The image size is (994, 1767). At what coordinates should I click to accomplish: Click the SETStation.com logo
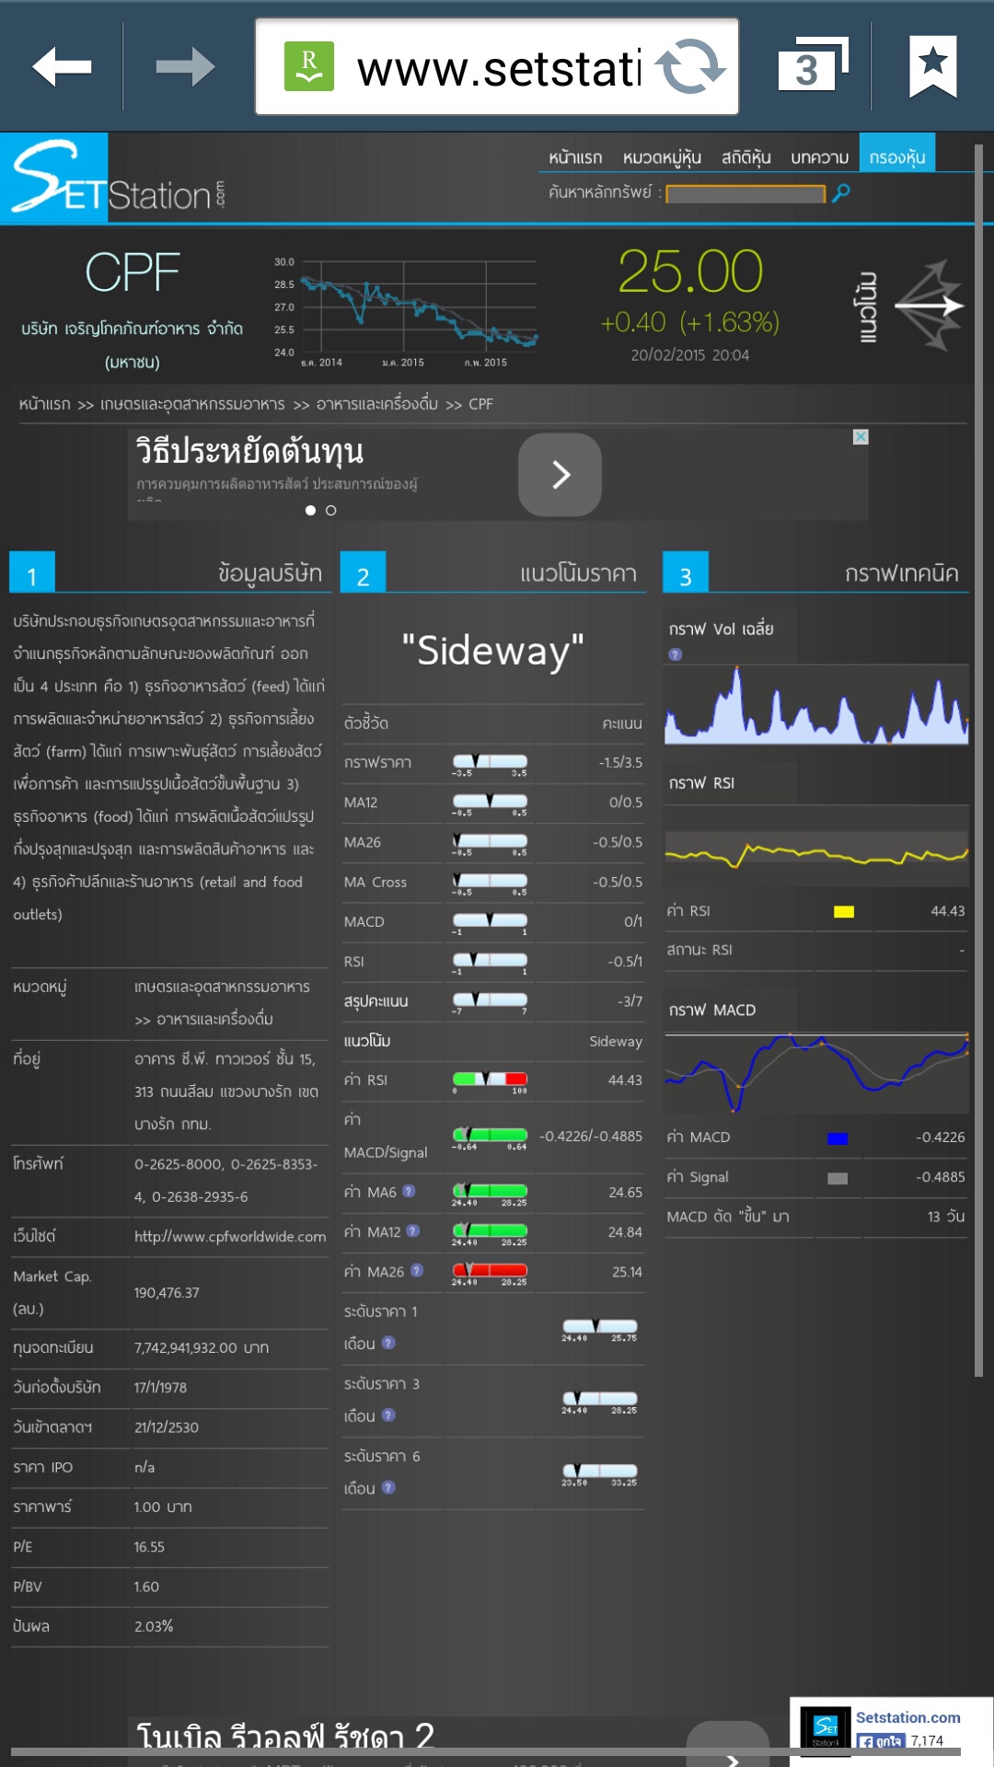[x=113, y=178]
